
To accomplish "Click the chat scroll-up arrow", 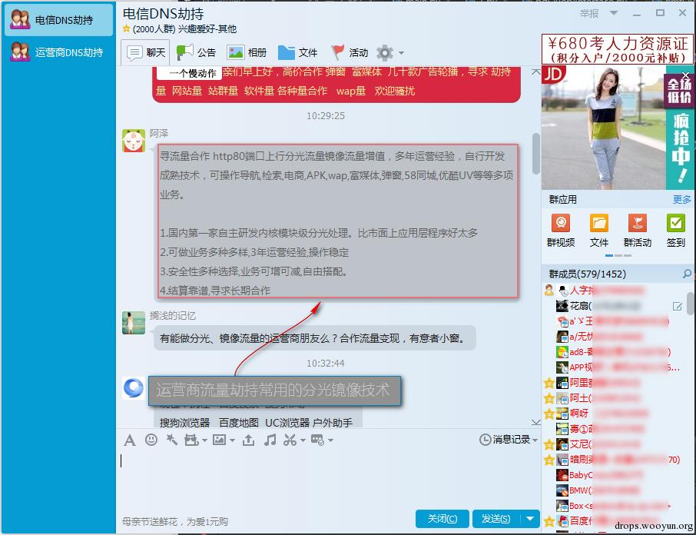I will point(535,71).
